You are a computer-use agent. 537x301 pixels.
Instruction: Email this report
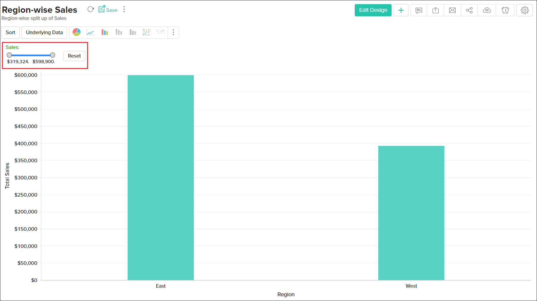pos(452,10)
